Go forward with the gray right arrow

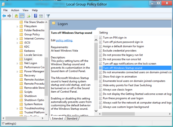click(x=9, y=16)
